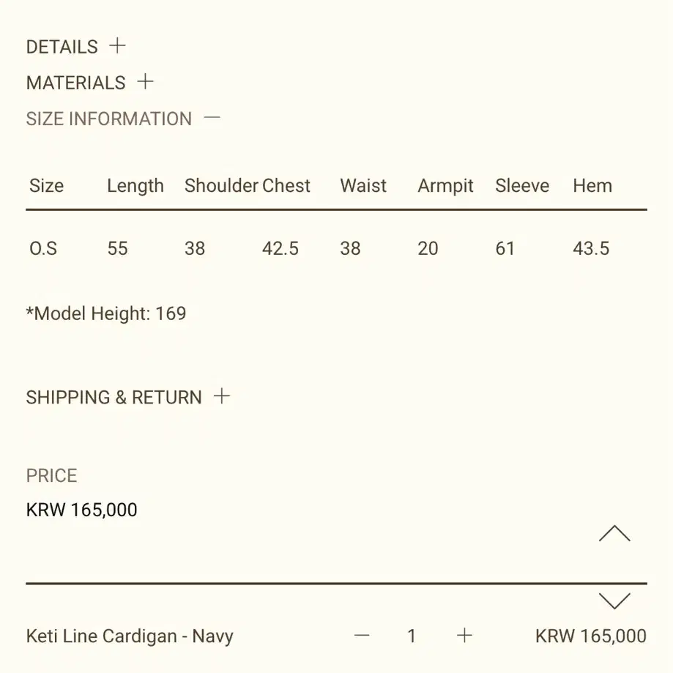The height and width of the screenshot is (673, 673).
Task: Open the DETAILS heading
Action: pyautogui.click(x=62, y=47)
